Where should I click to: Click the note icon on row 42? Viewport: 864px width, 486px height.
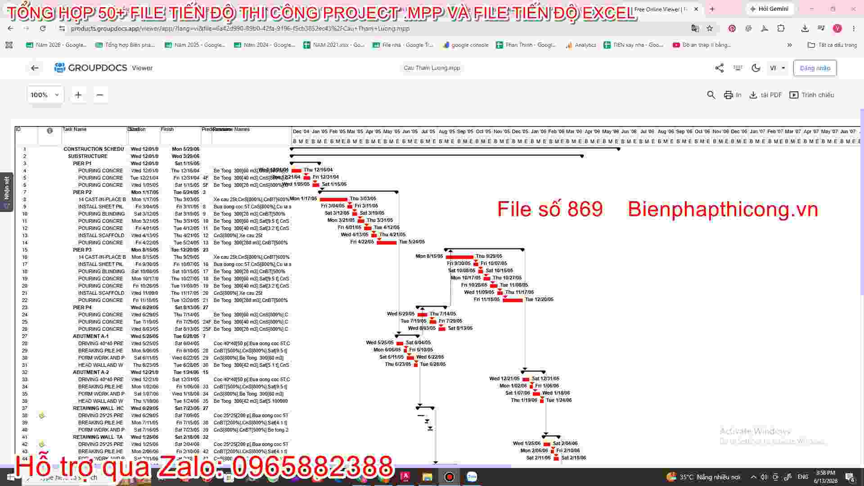[42, 444]
